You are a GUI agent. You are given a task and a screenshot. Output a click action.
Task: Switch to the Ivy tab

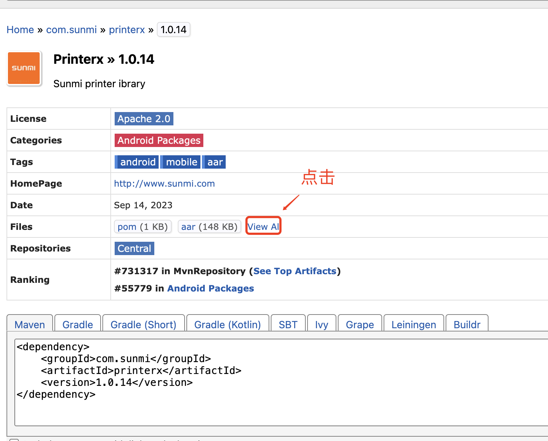tap(322, 324)
